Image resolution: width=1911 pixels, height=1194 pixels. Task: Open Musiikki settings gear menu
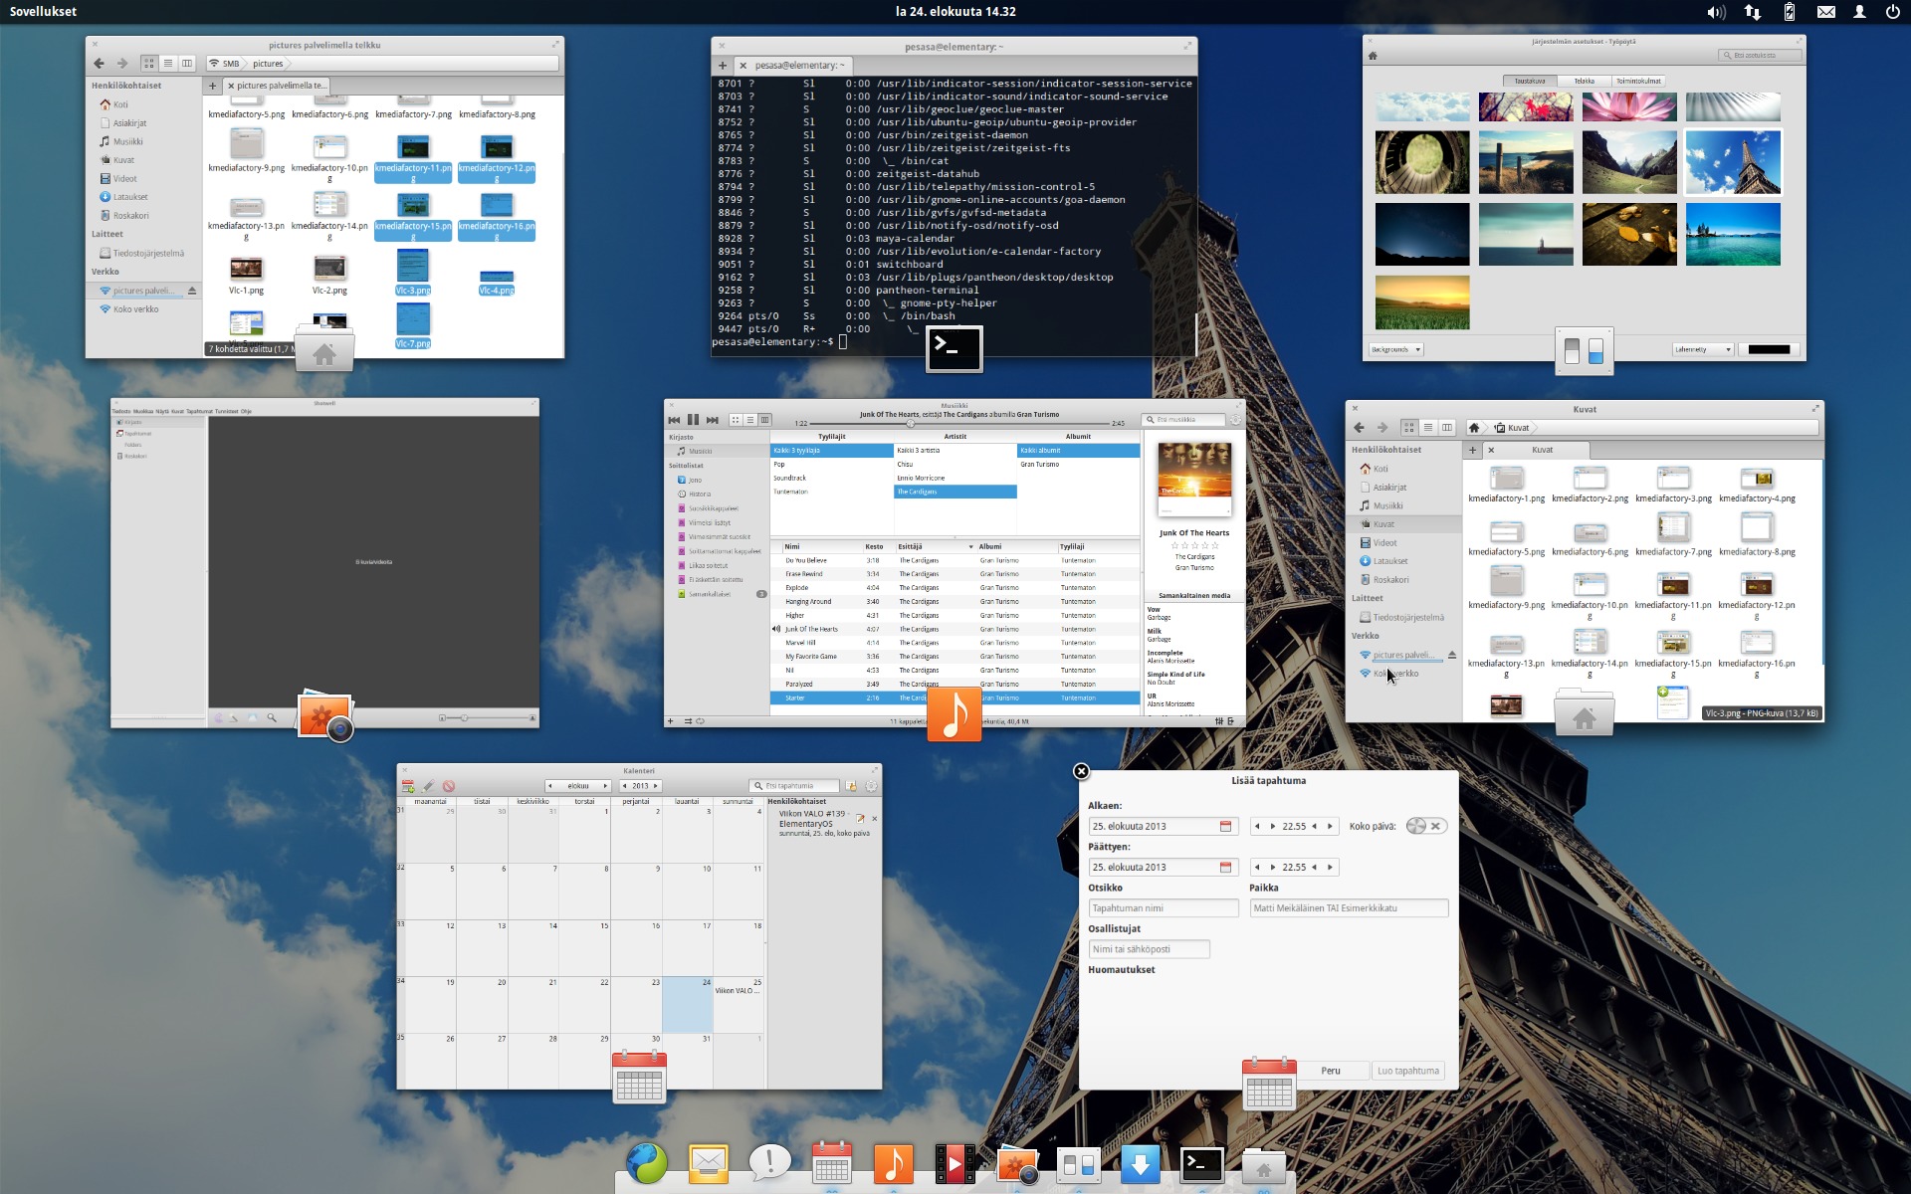(1235, 420)
